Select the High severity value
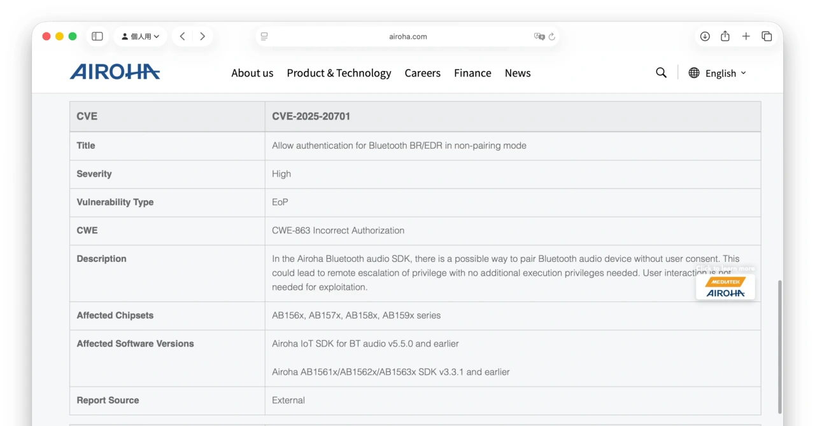This screenshot has width=815, height=426. tap(281, 174)
